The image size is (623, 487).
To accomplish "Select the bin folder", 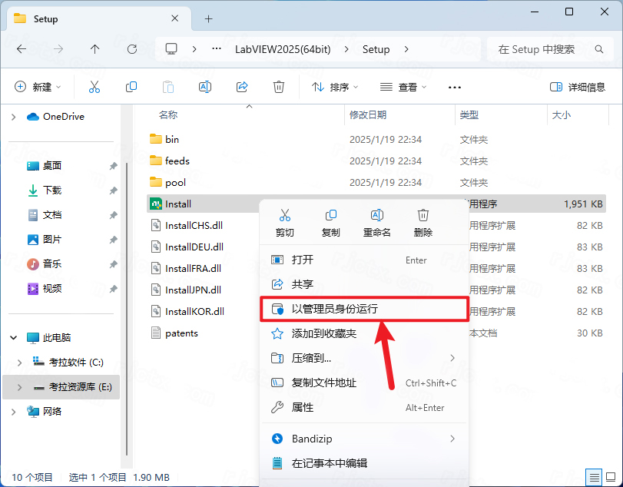I will coord(376,140).
